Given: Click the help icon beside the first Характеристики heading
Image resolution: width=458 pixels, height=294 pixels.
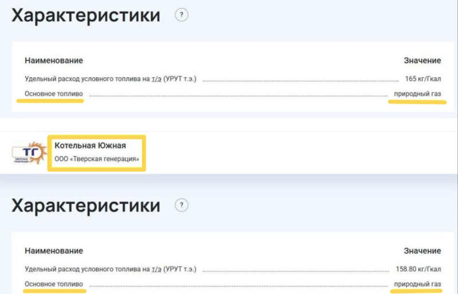Looking at the screenshot, I should 181,15.
